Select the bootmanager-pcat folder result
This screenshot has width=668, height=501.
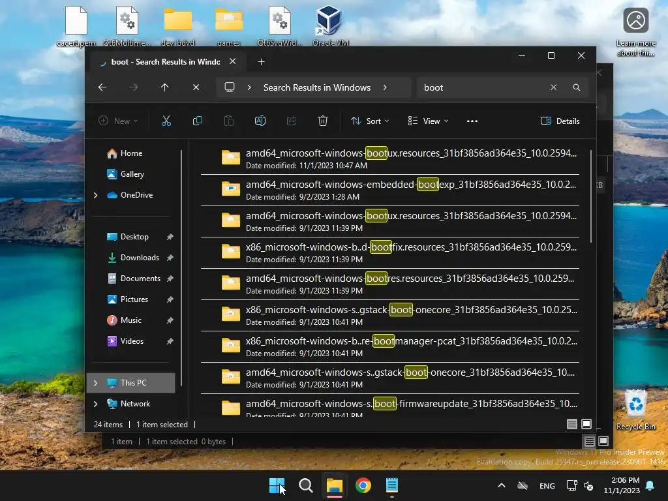click(390, 347)
